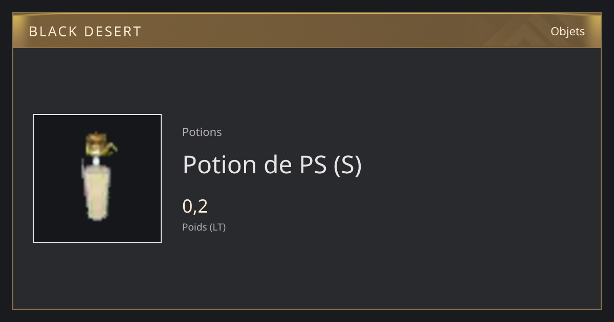This screenshot has height=322, width=614.
Task: Click the Potion de PS (S) title
Action: point(272,165)
